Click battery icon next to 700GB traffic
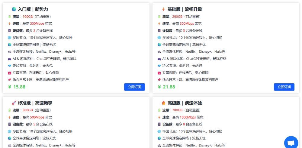This screenshot has height=148, width=302. (159, 110)
